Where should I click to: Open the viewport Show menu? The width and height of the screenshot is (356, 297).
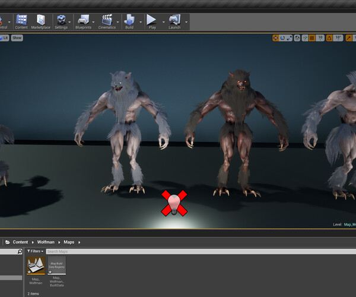tap(17, 38)
